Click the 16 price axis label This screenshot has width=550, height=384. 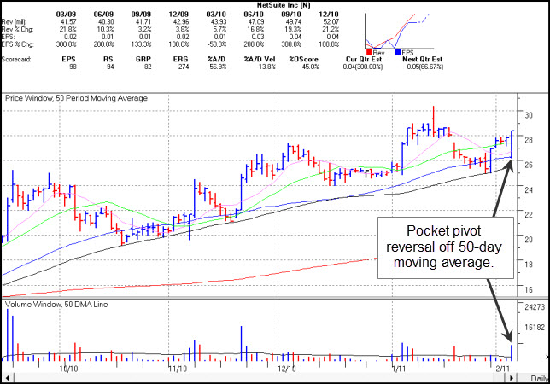pyautogui.click(x=529, y=290)
